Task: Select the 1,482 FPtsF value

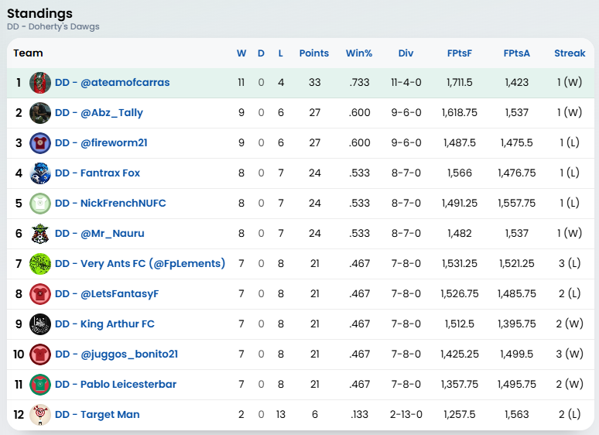Action: [460, 233]
